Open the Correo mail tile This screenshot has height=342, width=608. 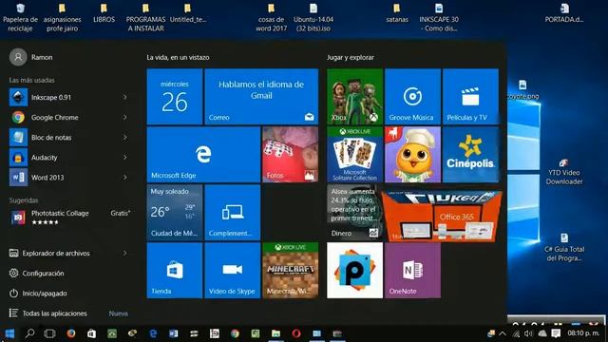click(x=261, y=97)
